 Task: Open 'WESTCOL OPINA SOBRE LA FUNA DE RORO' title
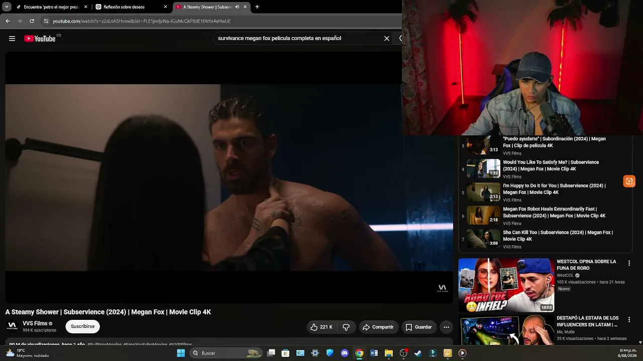tap(586, 265)
